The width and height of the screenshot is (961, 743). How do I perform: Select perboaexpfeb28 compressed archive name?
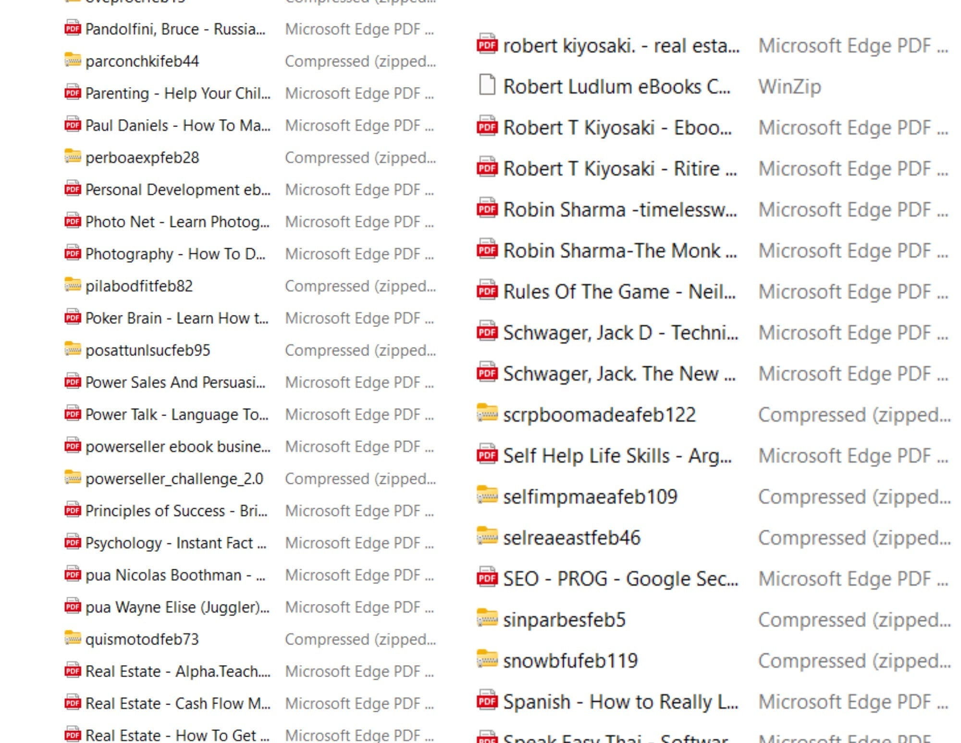tap(142, 158)
